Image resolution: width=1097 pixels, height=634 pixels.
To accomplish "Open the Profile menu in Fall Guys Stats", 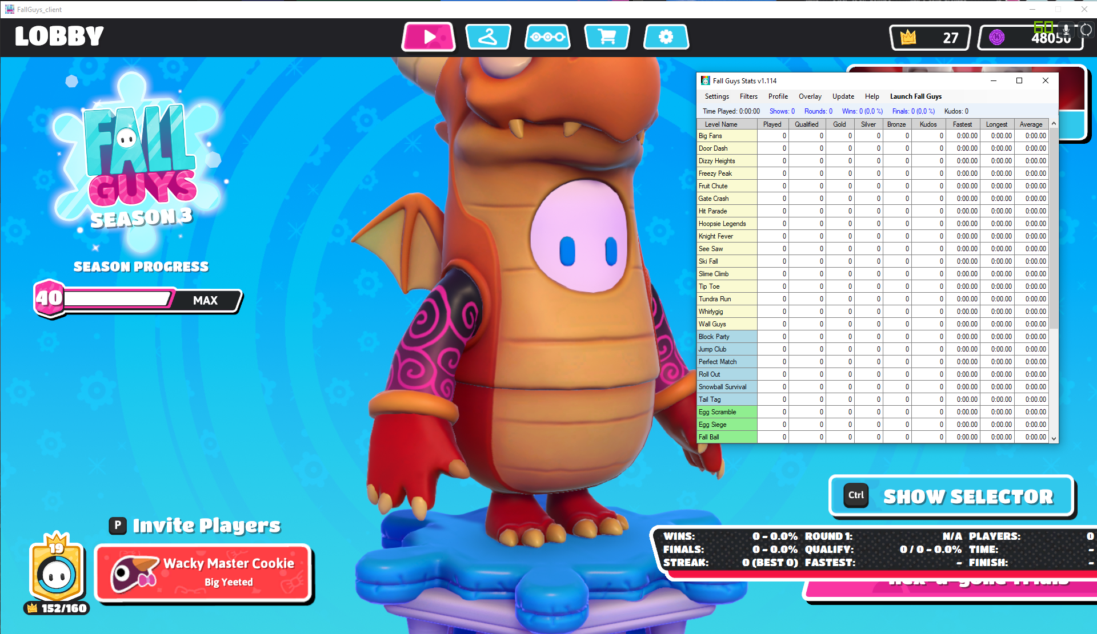I will (x=778, y=96).
